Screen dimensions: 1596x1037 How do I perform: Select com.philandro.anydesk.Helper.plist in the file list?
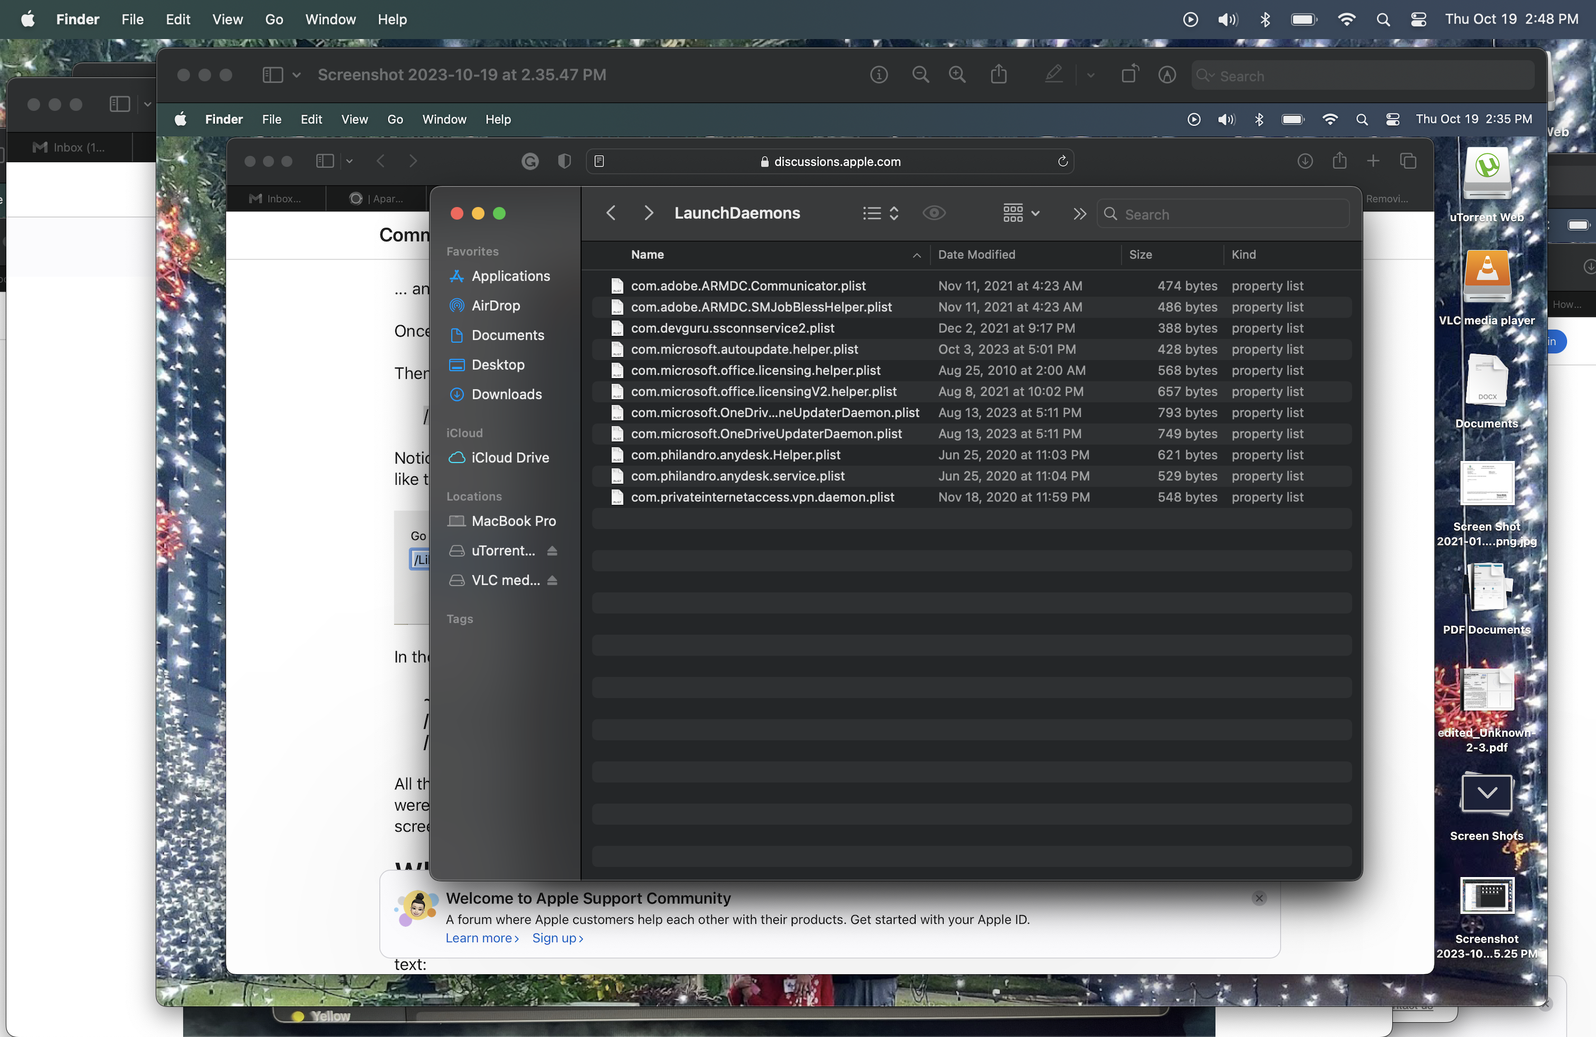pyautogui.click(x=735, y=455)
